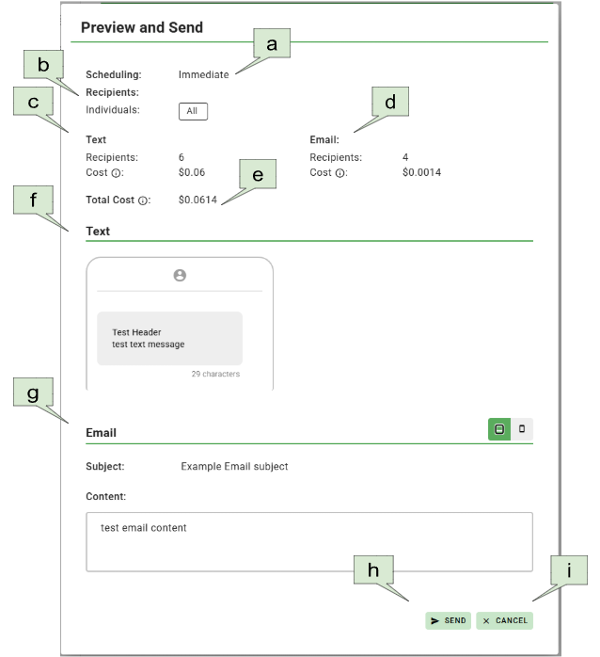Viewport: 600px width, 657px height.
Task: Click callout marker i
Action: (570, 569)
